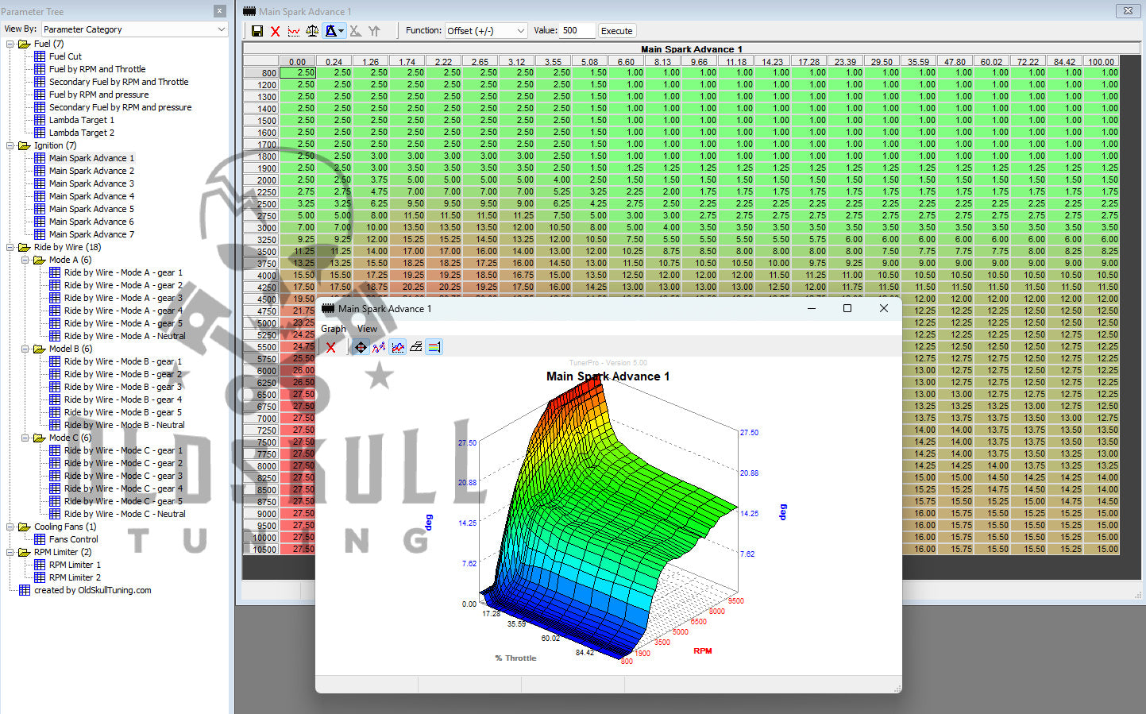Click the 3D surface tracking icon in graph toolbar
1146x714 pixels.
(x=361, y=346)
